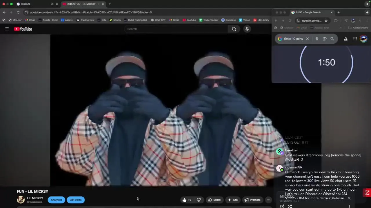Search by image with Google Lens

(325, 39)
